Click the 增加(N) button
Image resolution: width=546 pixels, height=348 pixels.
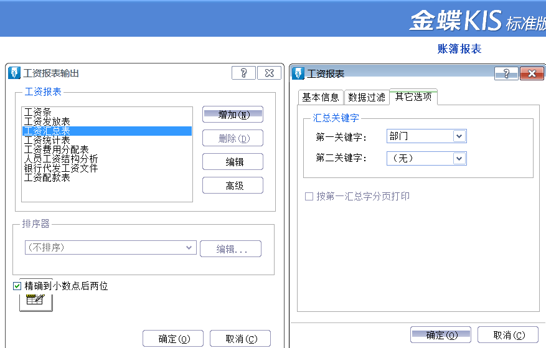click(x=233, y=115)
